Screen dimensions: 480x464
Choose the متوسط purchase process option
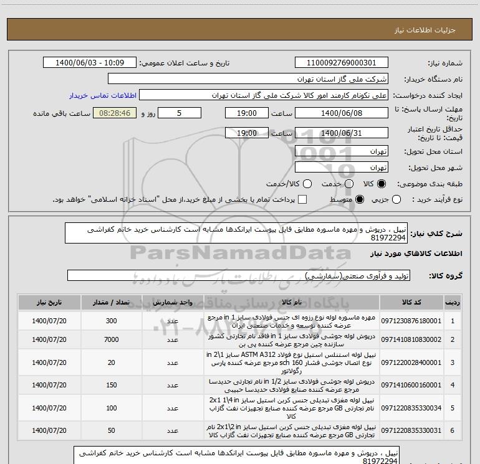[x=360, y=199]
